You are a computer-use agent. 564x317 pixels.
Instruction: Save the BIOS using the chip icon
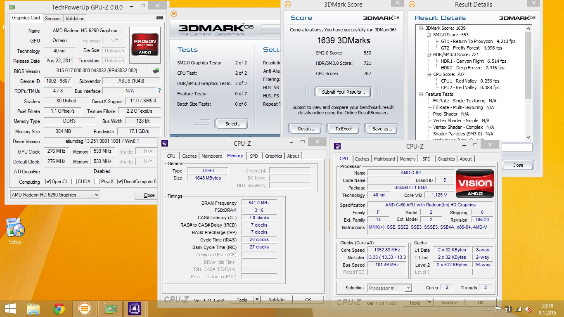pyautogui.click(x=156, y=71)
